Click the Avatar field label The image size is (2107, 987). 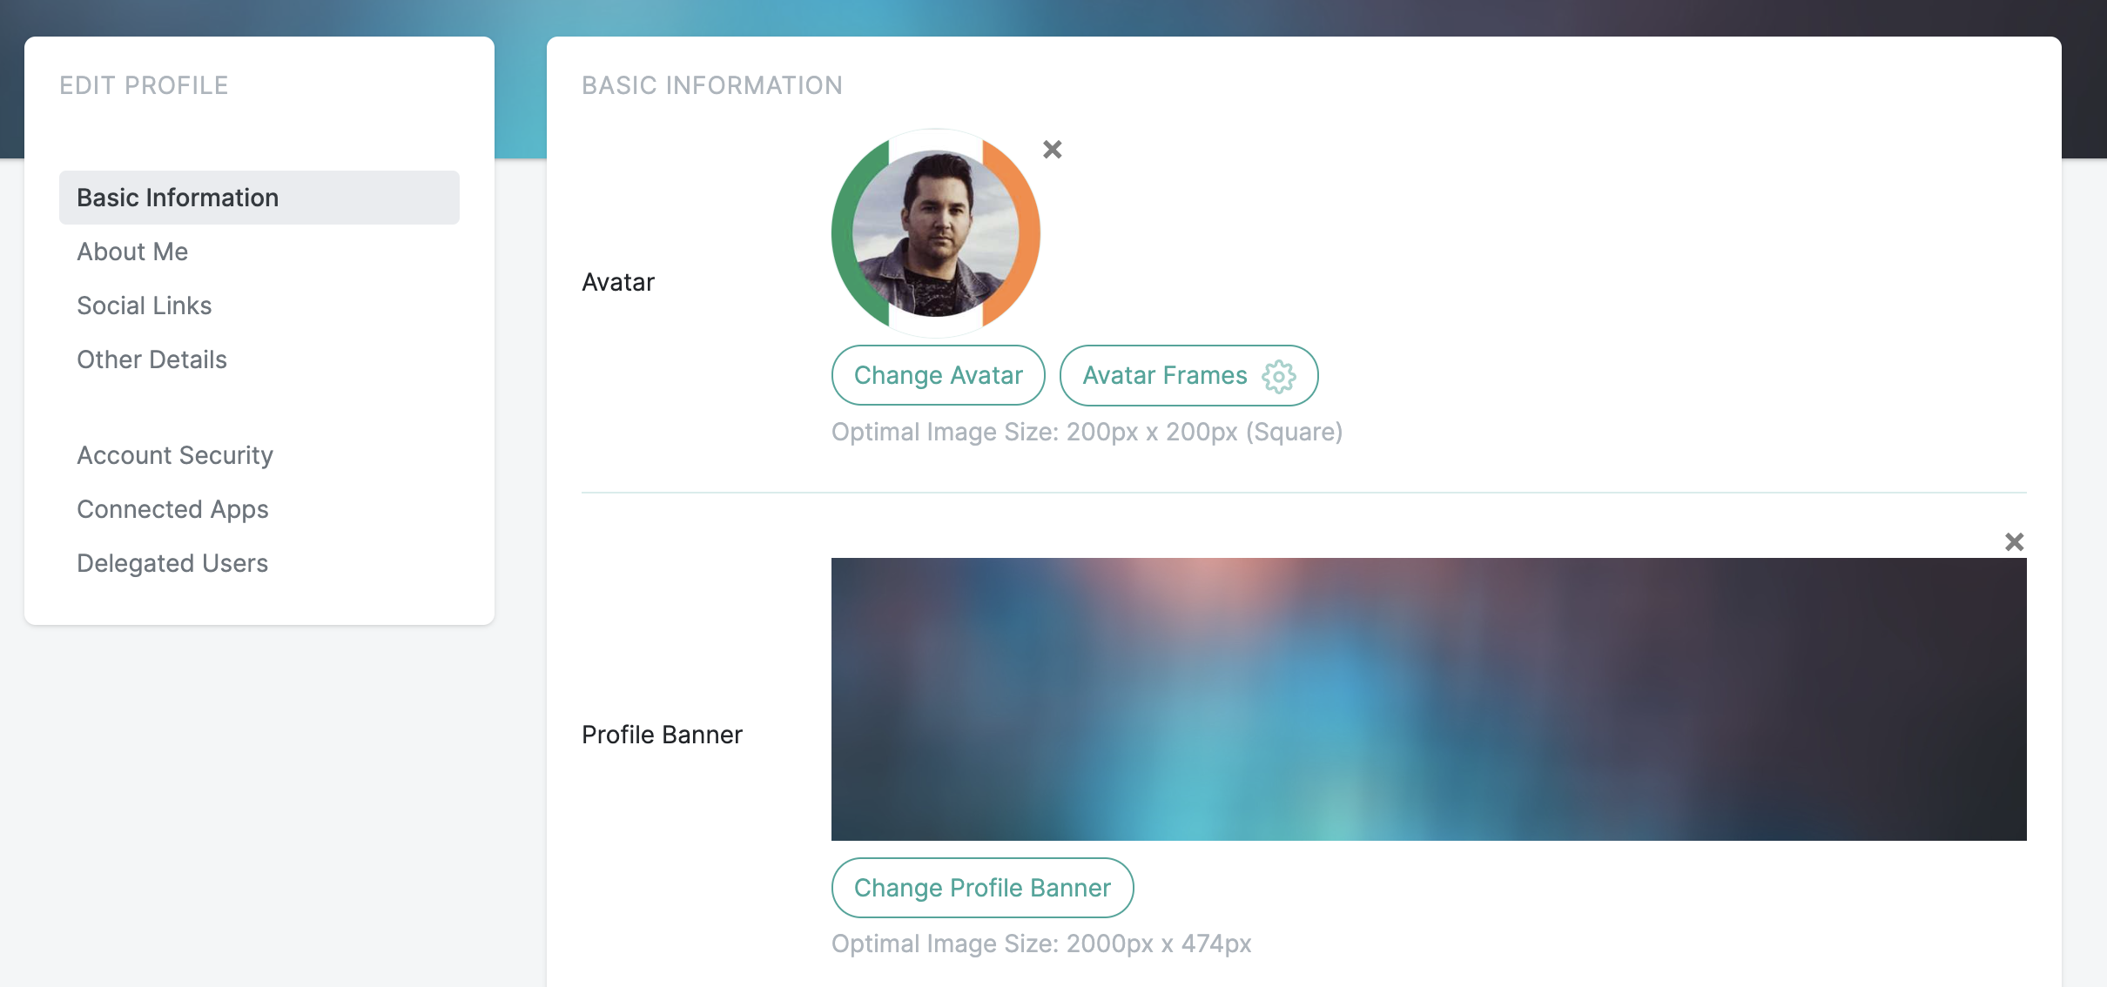pos(617,282)
